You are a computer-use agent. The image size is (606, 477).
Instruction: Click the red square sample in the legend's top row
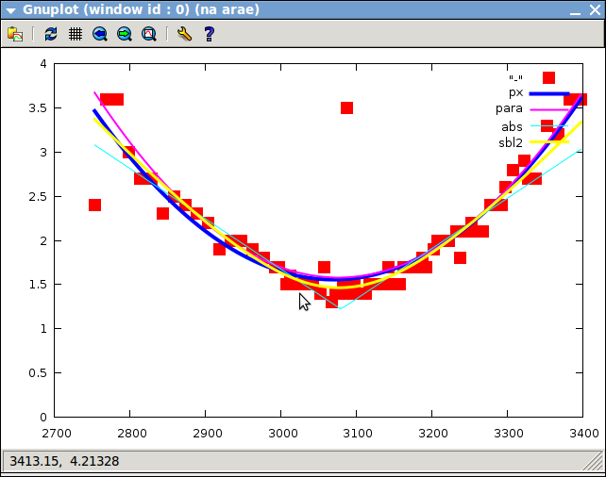(548, 77)
